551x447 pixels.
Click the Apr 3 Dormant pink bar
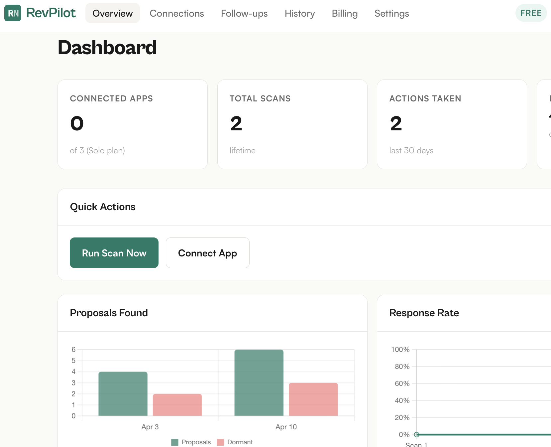click(177, 405)
